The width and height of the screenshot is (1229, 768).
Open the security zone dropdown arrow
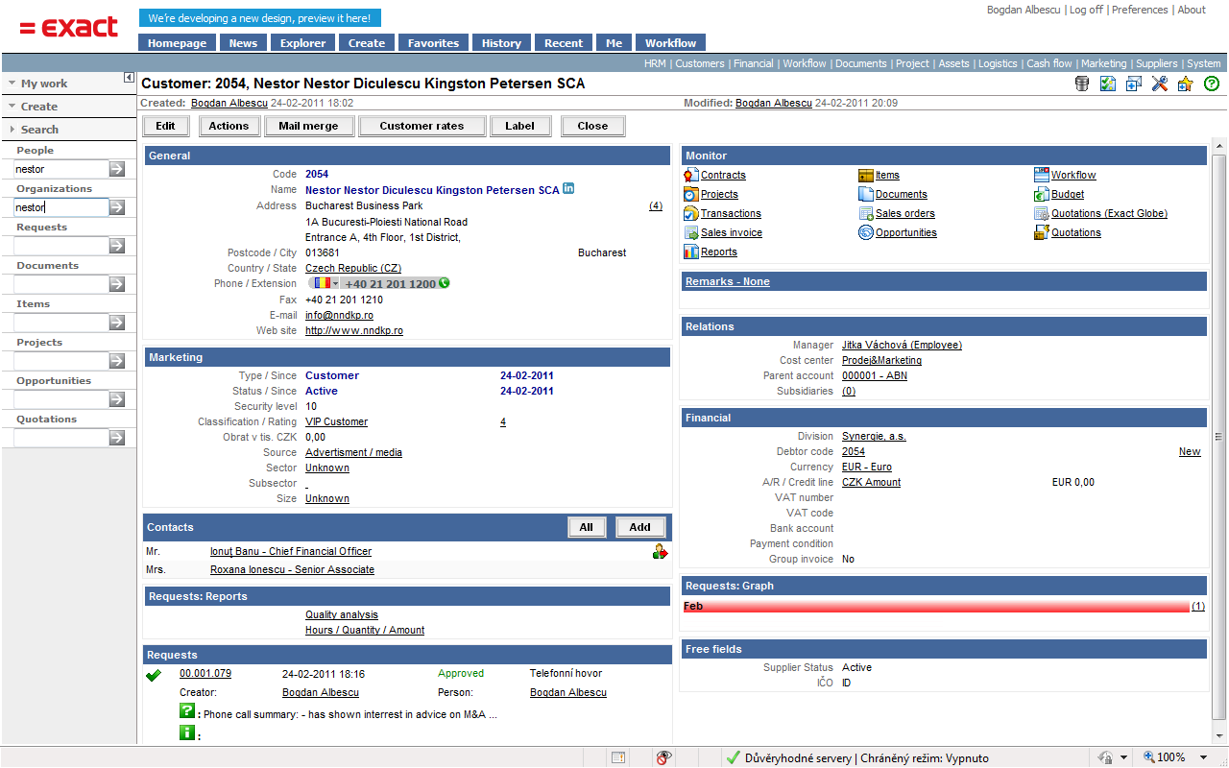(1124, 757)
